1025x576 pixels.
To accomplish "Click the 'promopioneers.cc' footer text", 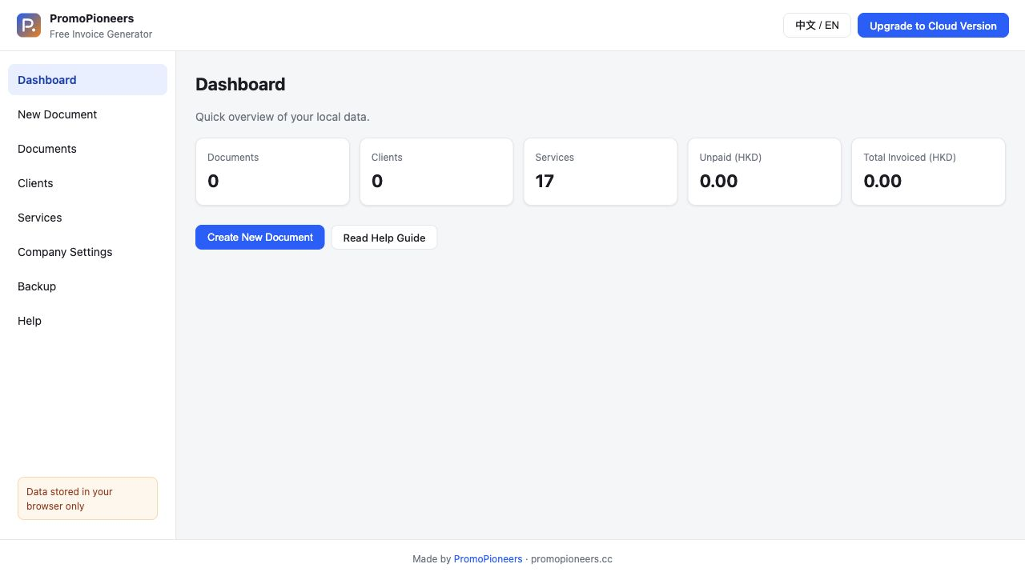I will tap(572, 559).
